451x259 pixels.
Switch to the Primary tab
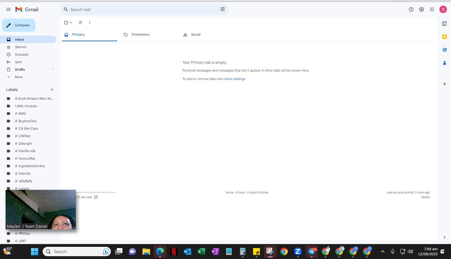[x=90, y=35]
